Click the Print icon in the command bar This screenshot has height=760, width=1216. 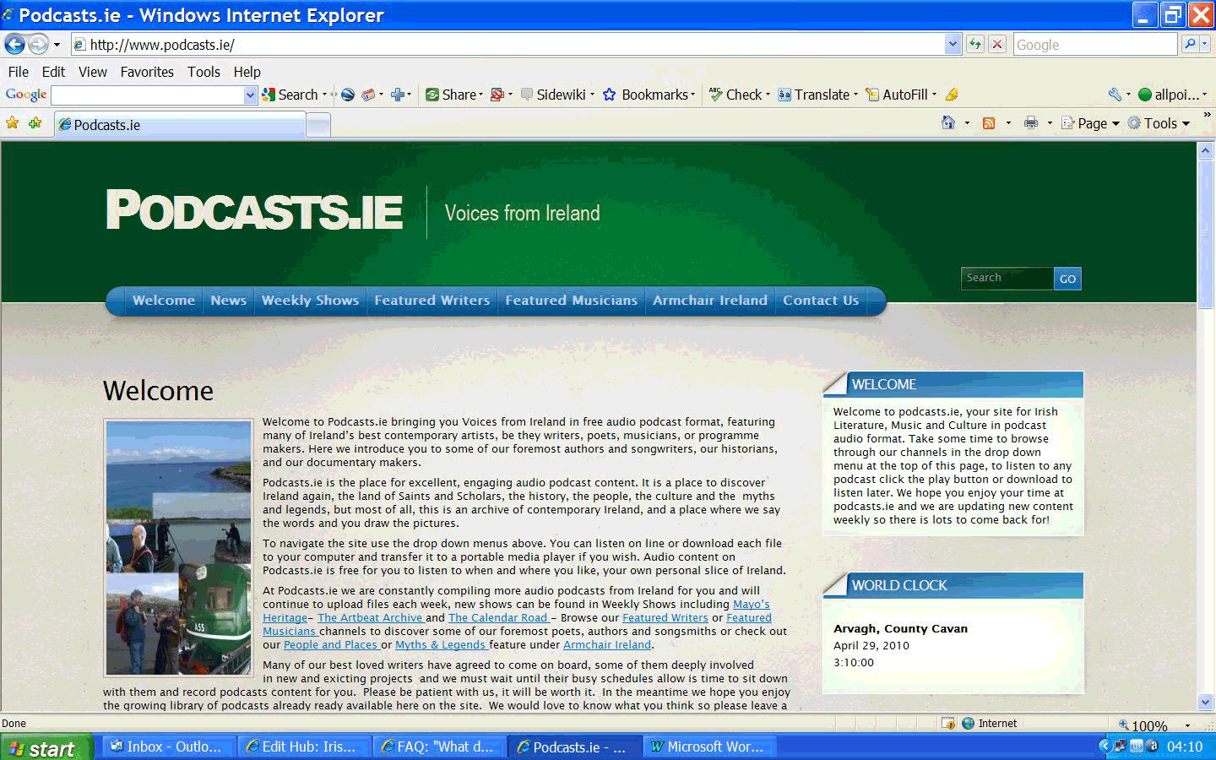1031,123
